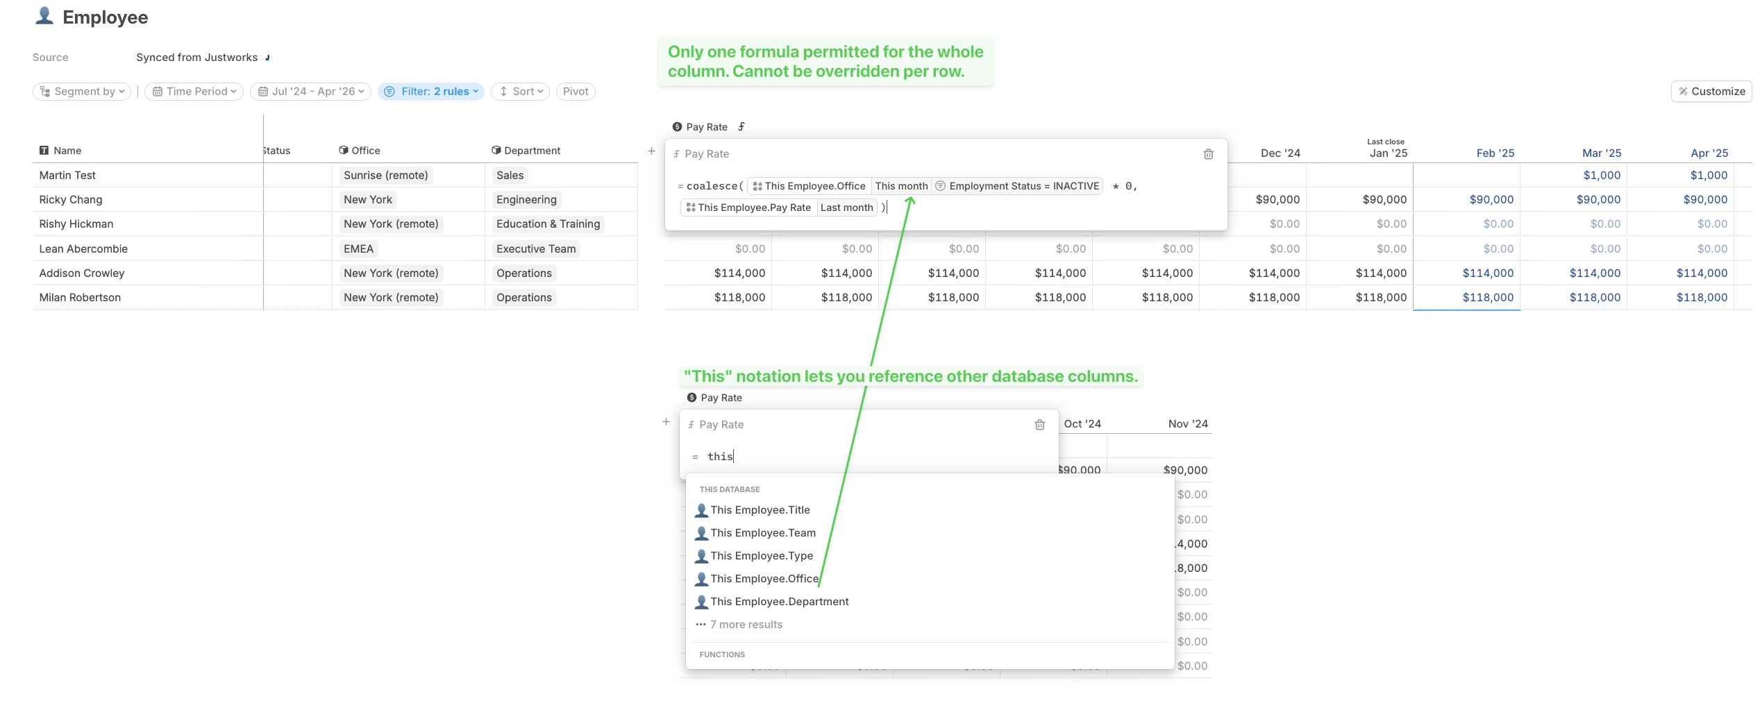
Task: Click the Employee database person icon
Action: point(44,16)
